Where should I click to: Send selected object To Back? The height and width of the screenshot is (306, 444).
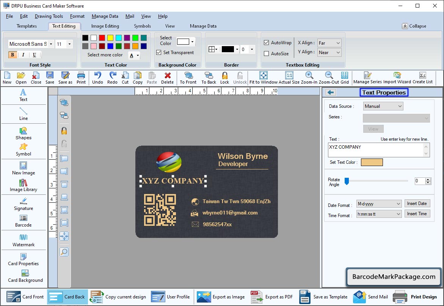[x=209, y=78]
